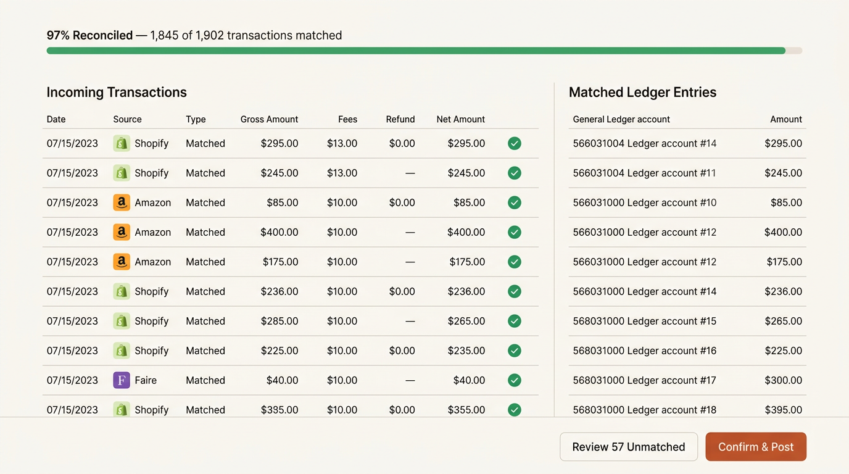Image resolution: width=849 pixels, height=474 pixels.
Task: Click the green reconciliation progress bar
Action: click(x=416, y=51)
